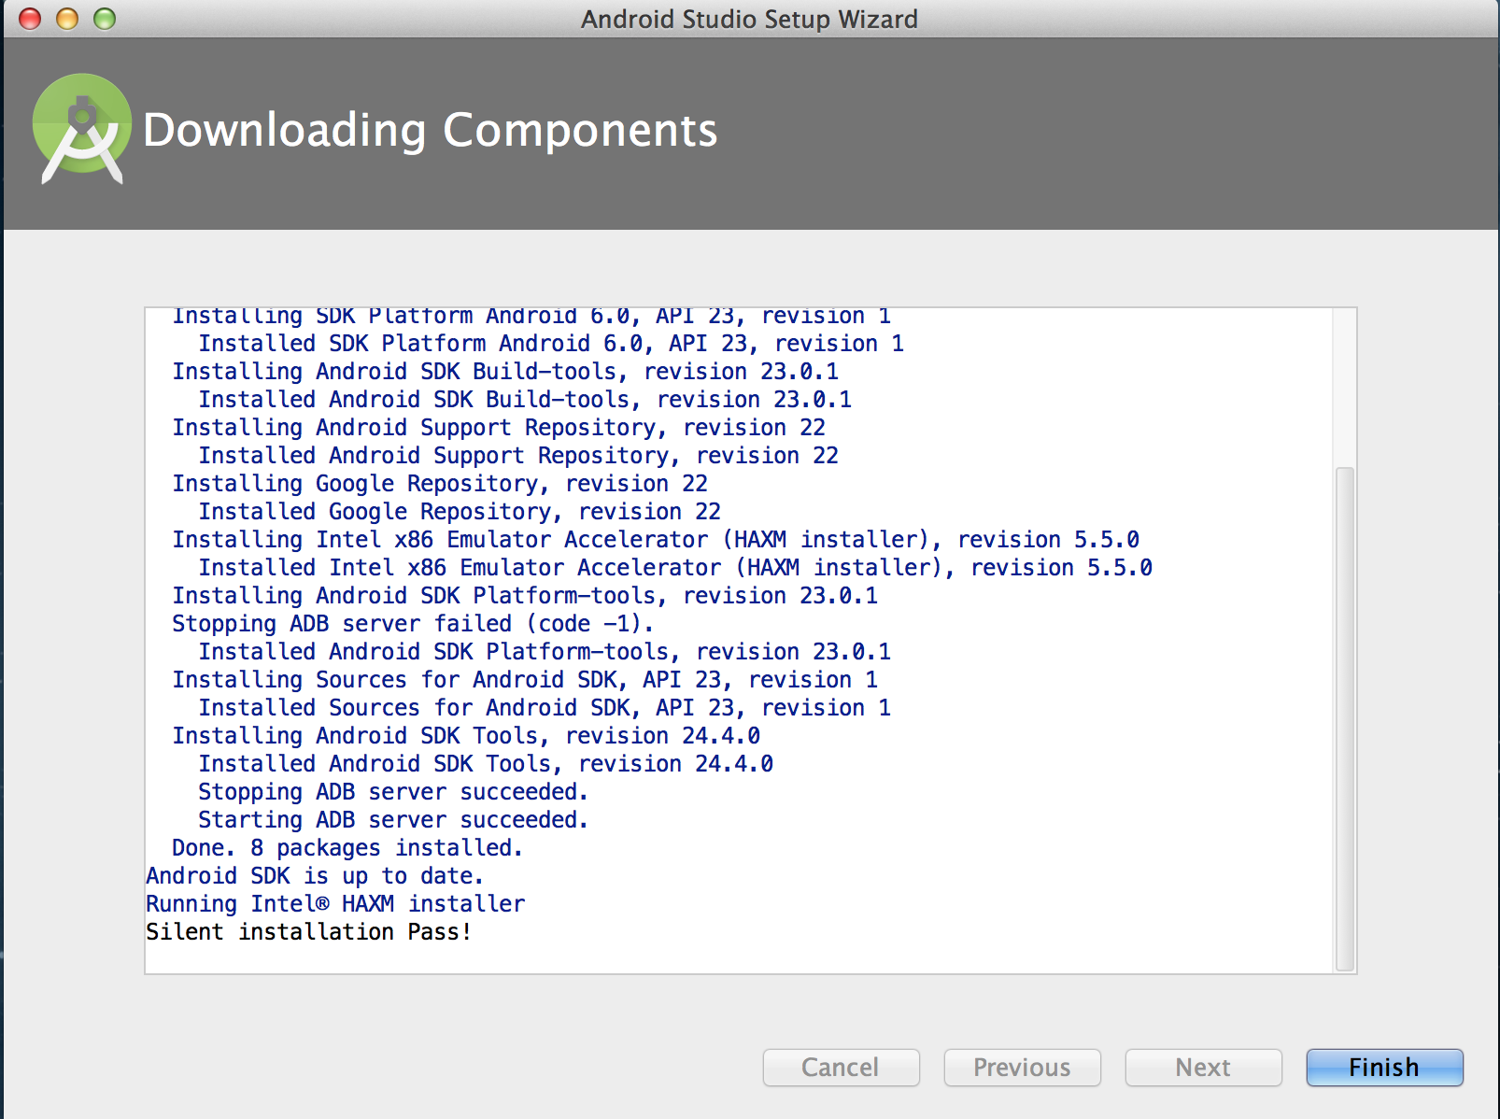This screenshot has width=1500, height=1119.
Task: Click the 'Silent installation Pass!' log line
Action: [x=308, y=932]
